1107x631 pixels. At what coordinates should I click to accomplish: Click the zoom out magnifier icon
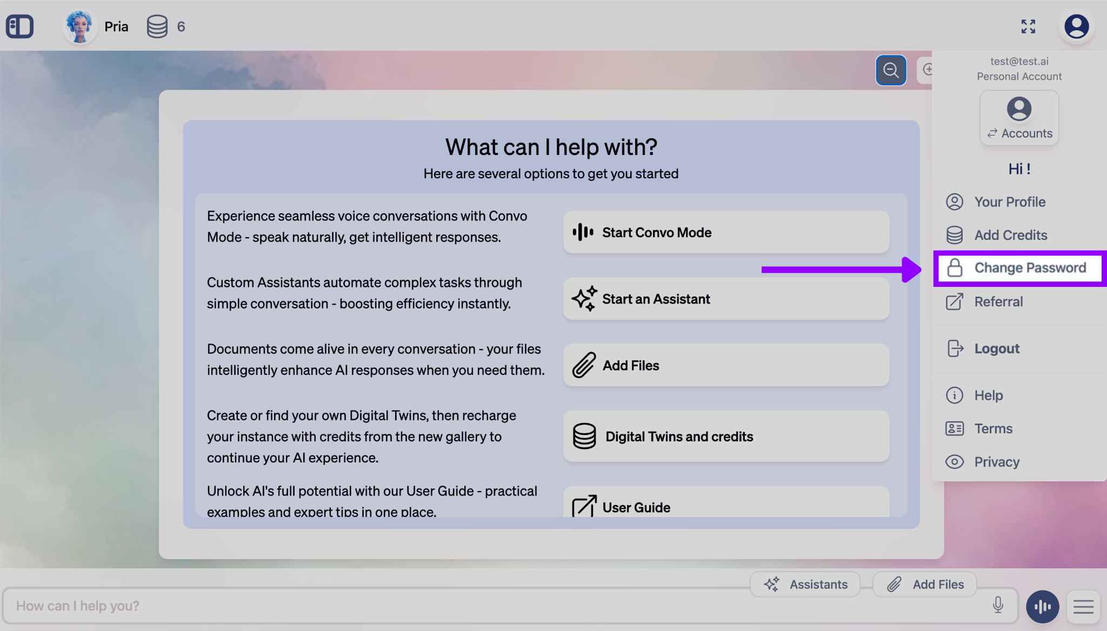click(x=890, y=70)
